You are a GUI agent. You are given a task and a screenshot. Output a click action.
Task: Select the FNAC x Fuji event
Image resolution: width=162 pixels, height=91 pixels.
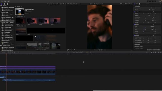6,42
